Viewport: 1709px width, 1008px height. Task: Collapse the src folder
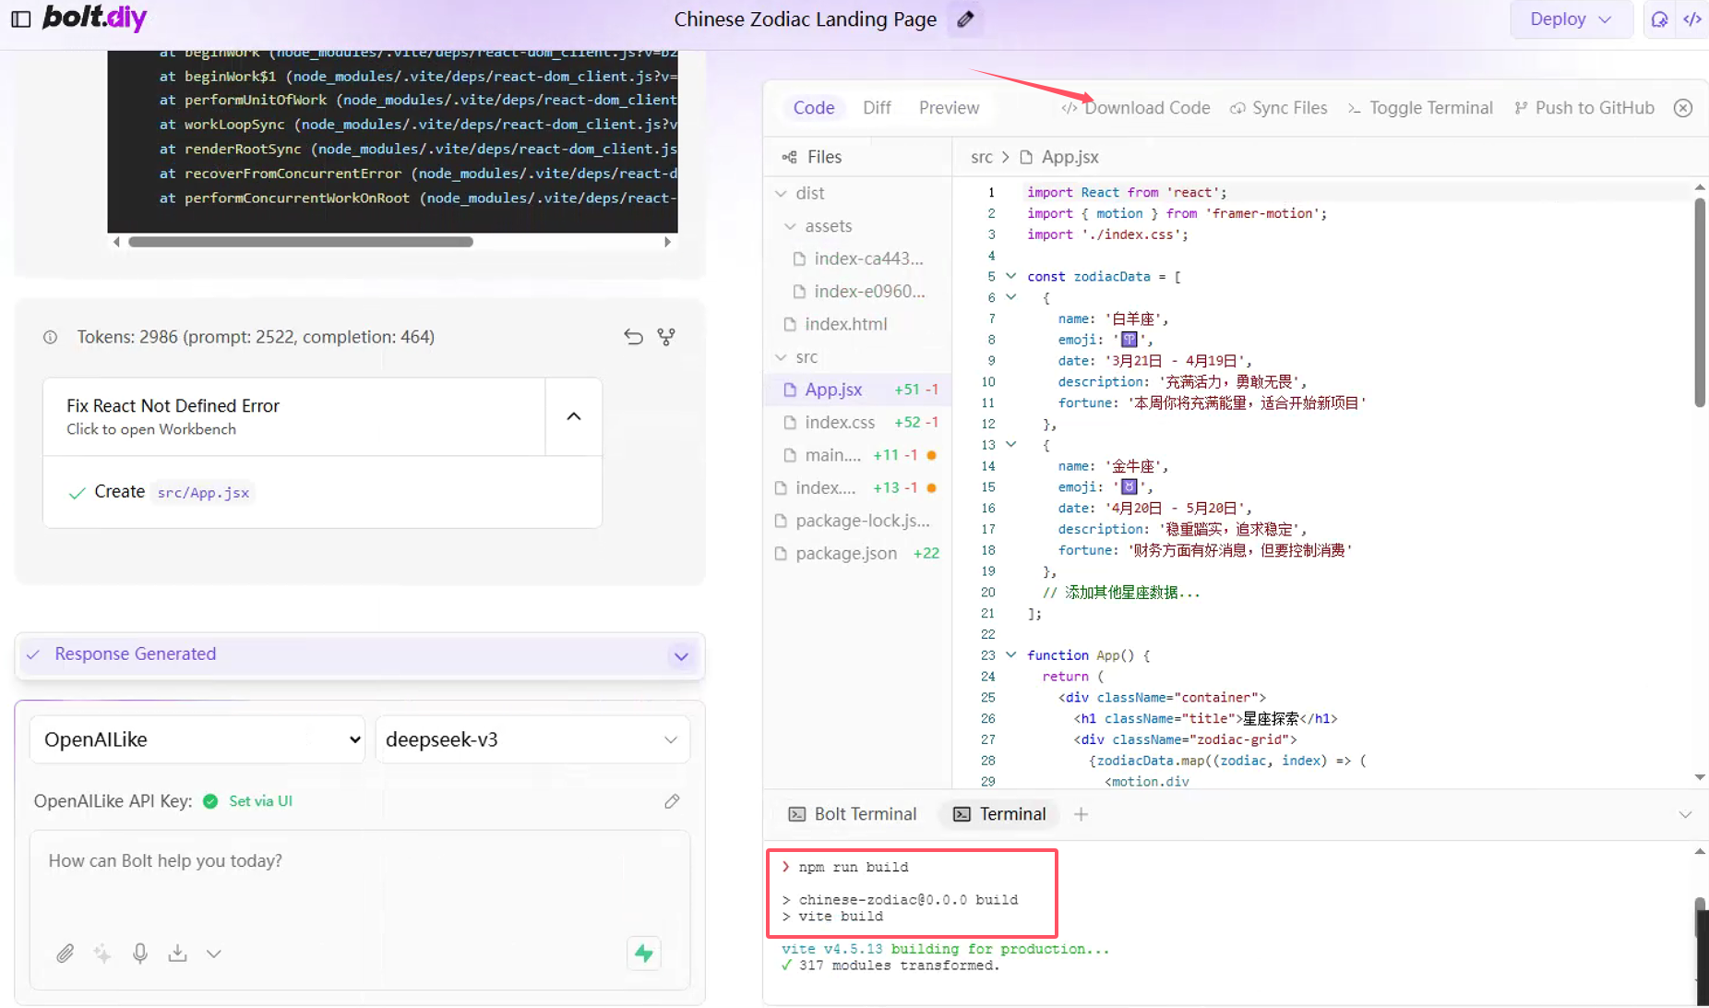(782, 357)
